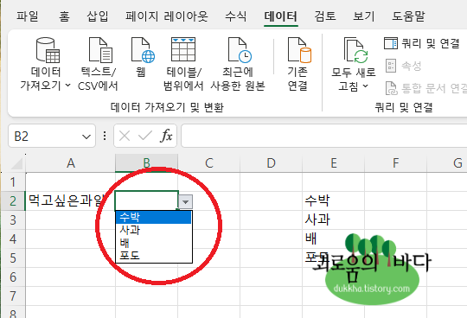Click 통합 문서 연결

click(425, 88)
